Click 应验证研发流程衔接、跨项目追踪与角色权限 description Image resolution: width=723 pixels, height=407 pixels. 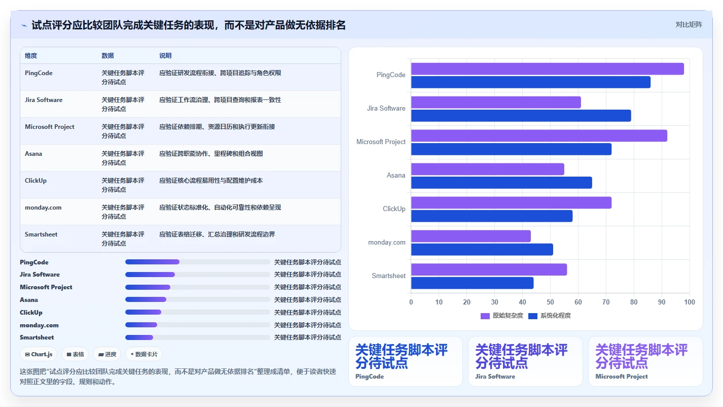coord(220,73)
